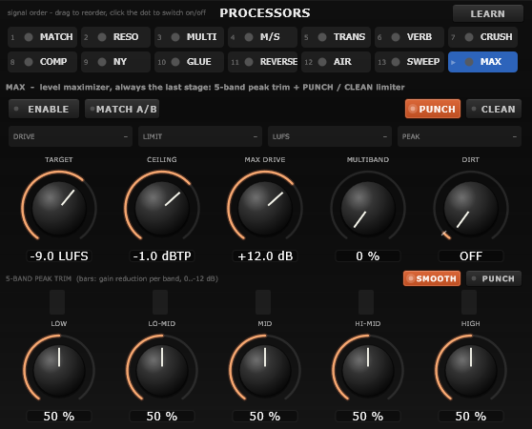The height and width of the screenshot is (429, 532).
Task: Open the M/S processor tab
Action: (262, 37)
